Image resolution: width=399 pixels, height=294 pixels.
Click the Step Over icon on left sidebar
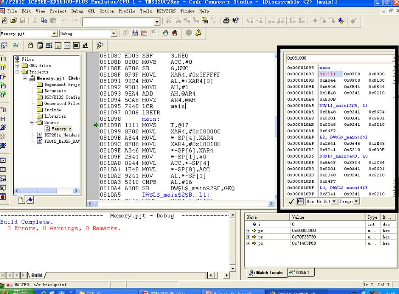(3, 68)
